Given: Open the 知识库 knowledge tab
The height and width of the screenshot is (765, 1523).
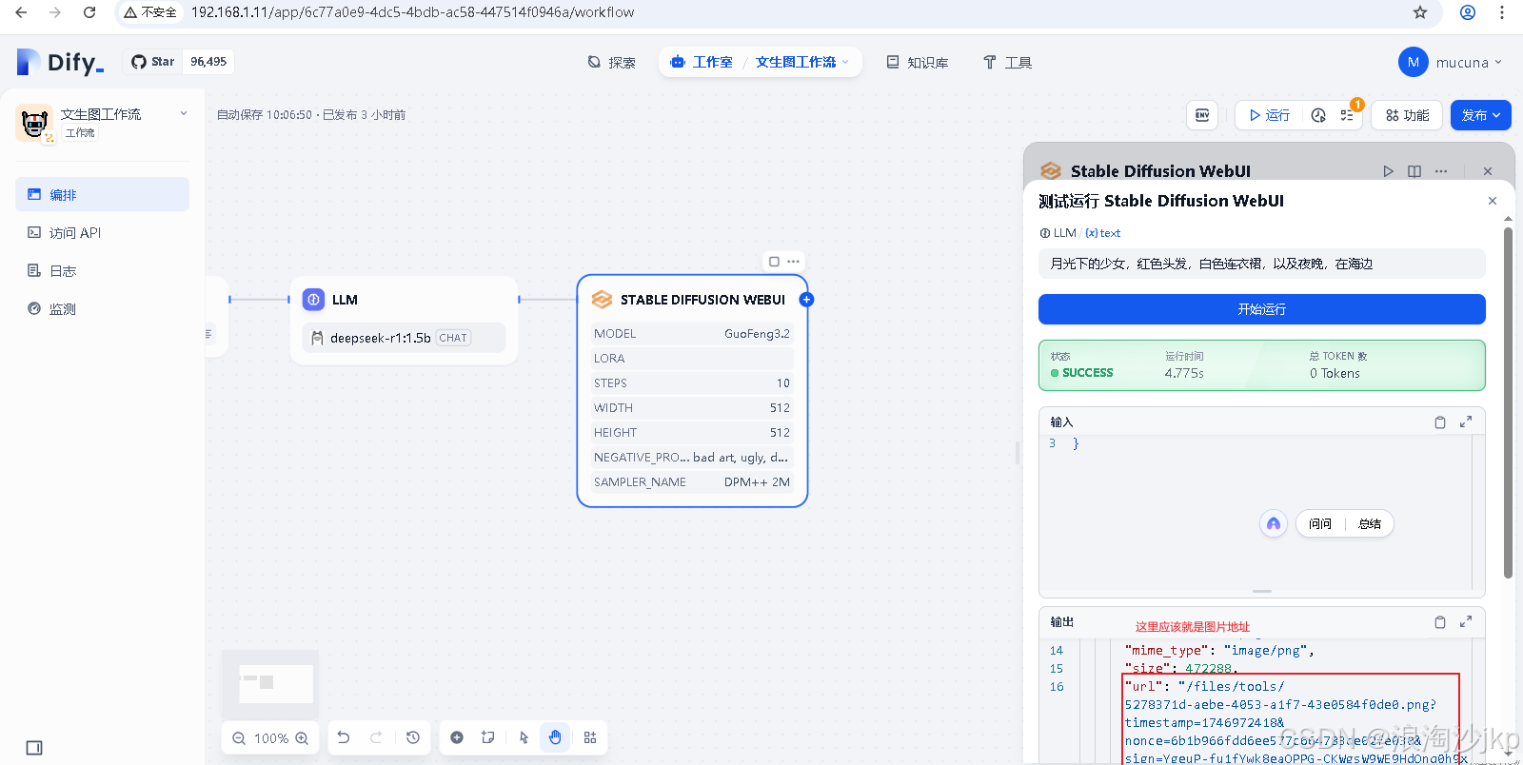Looking at the screenshot, I should (x=918, y=62).
